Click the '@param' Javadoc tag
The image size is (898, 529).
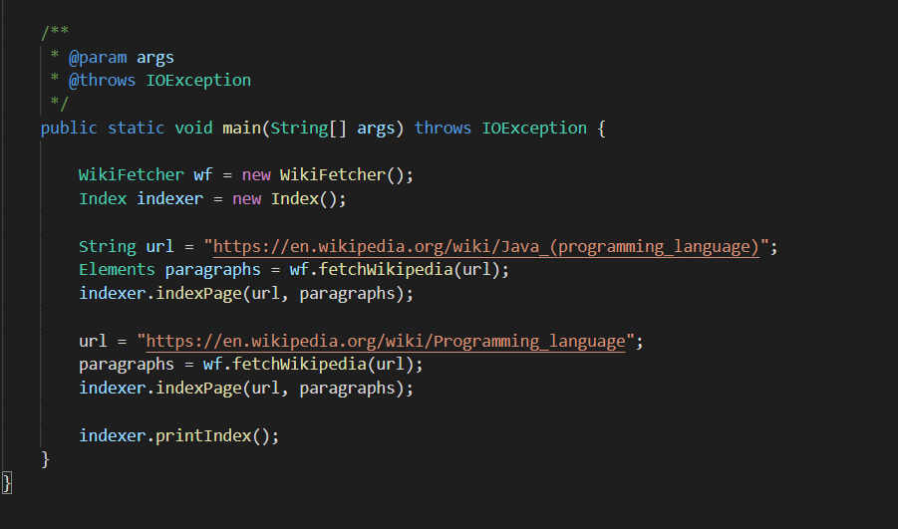[98, 58]
